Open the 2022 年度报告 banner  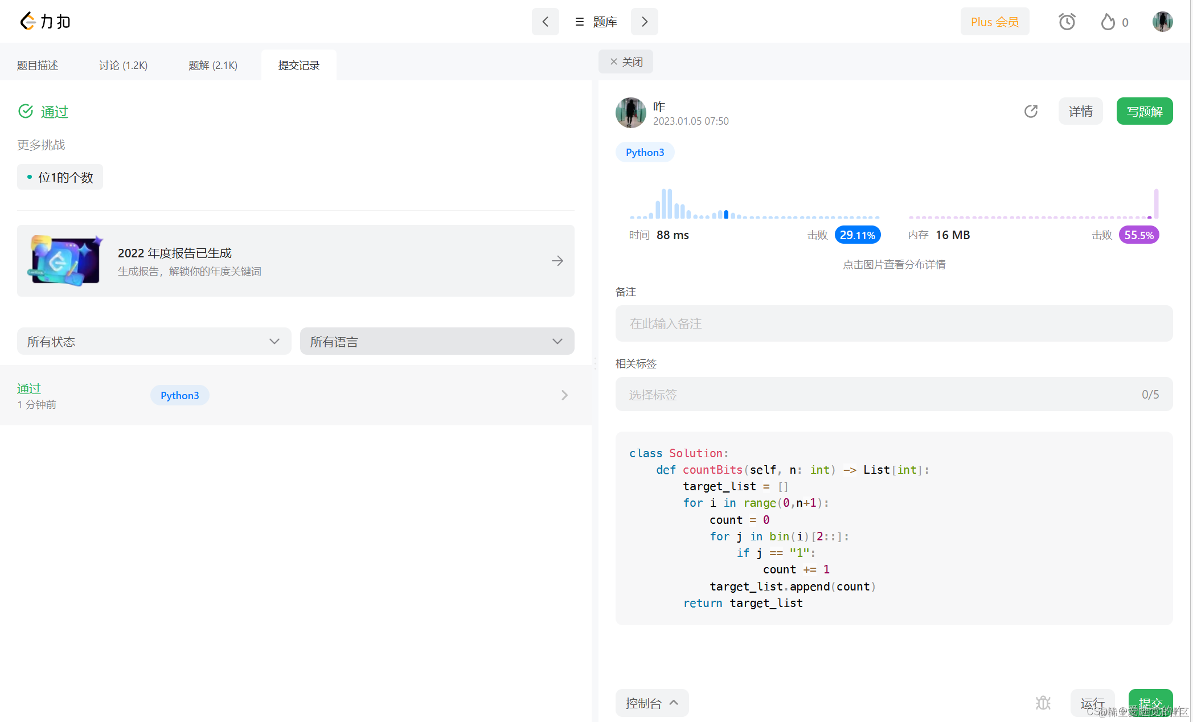(x=296, y=261)
